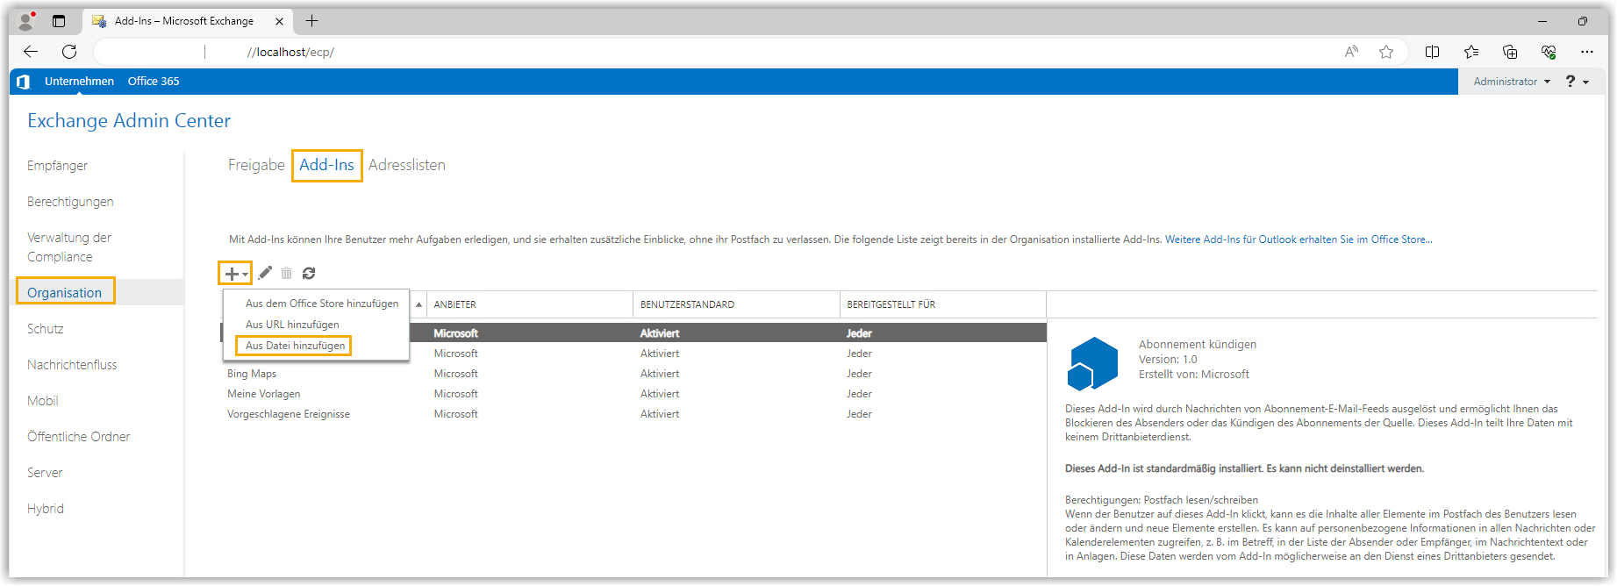Click the add-in blue hexagon logo
The height and width of the screenshot is (586, 1617).
pos(1092,363)
